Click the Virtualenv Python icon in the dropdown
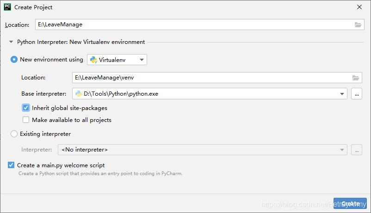371x213 pixels. (94, 60)
